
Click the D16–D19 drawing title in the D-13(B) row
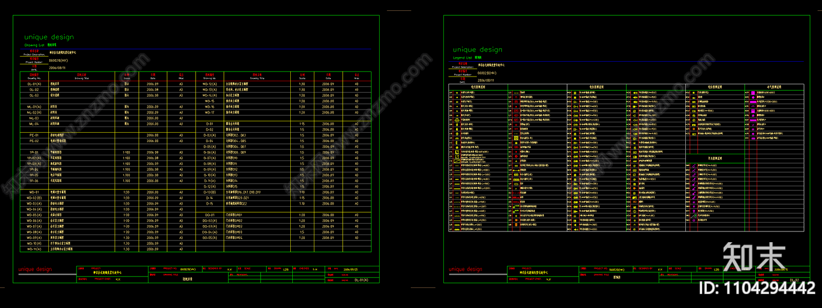[x=244, y=192]
